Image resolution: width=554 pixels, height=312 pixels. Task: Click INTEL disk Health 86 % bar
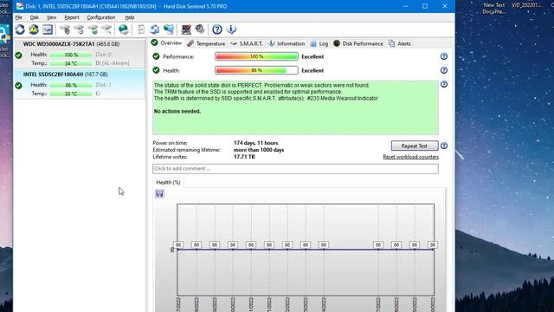tap(71, 85)
